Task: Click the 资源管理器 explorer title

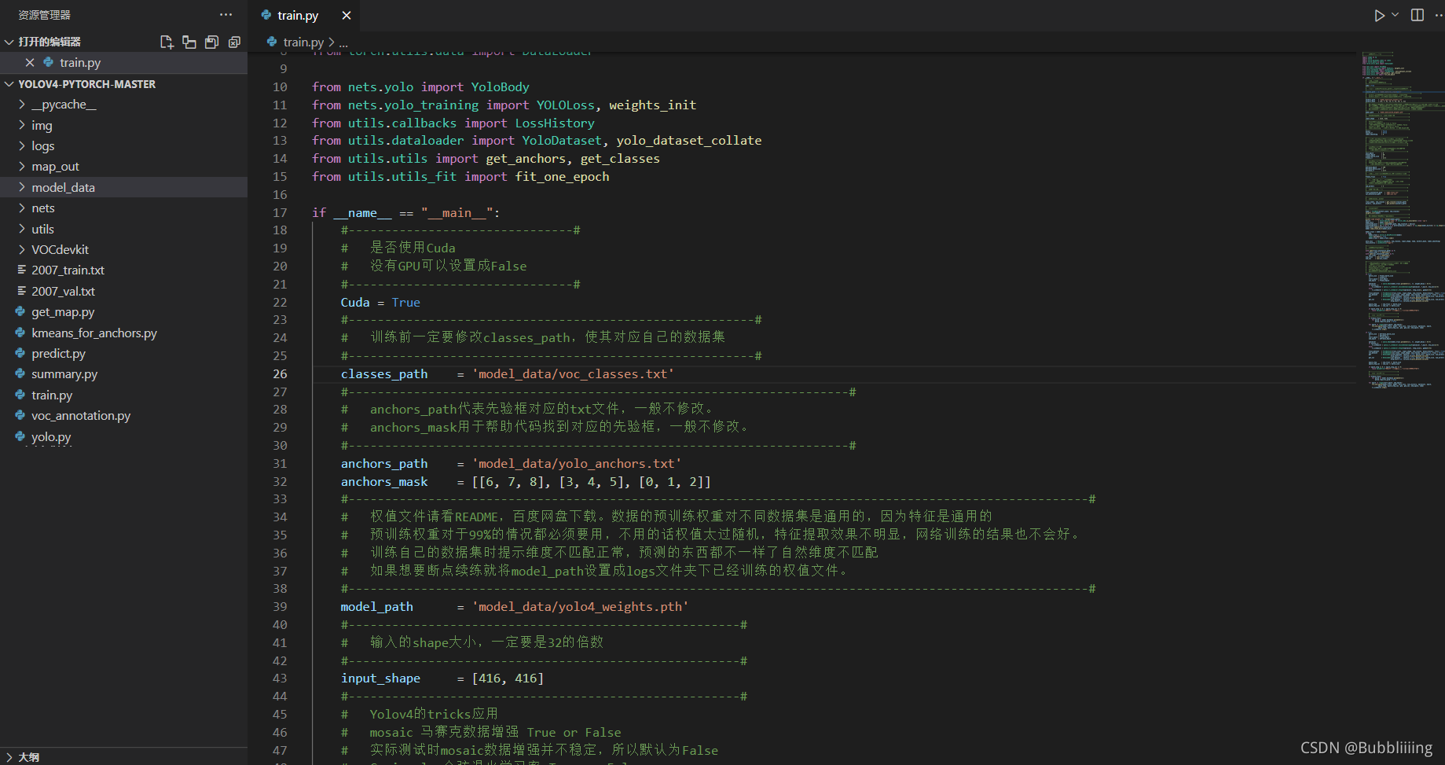Action: click(44, 15)
